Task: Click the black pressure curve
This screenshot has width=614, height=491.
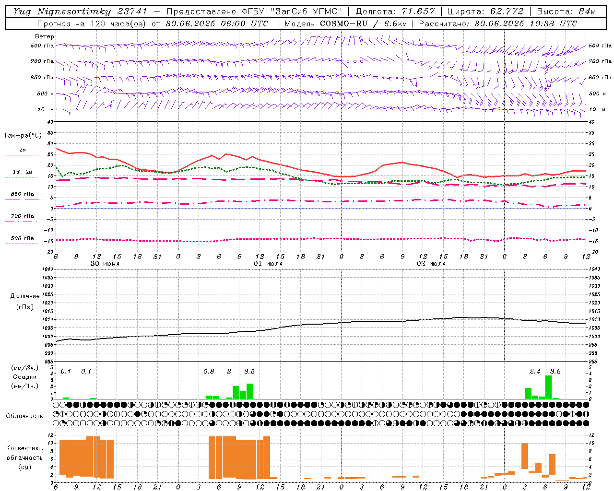Action: (x=320, y=324)
